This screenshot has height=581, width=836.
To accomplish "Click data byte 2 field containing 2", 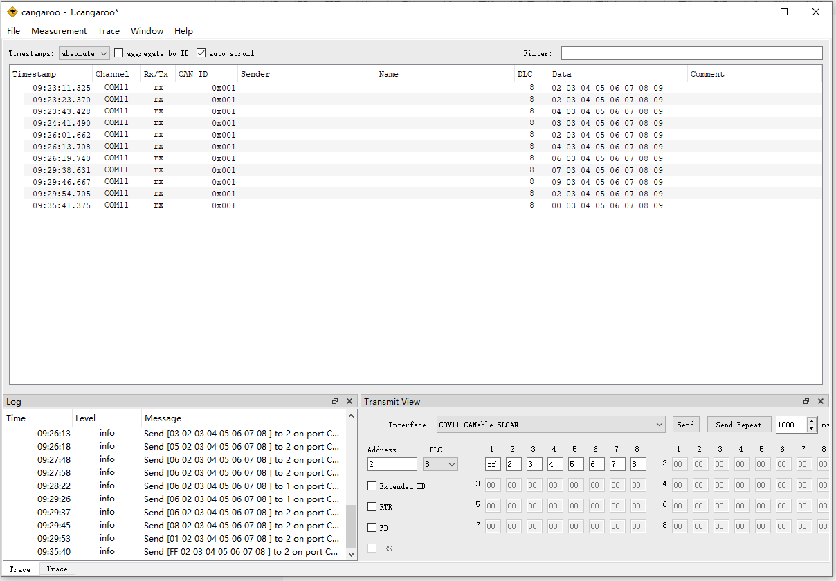I will (x=514, y=464).
